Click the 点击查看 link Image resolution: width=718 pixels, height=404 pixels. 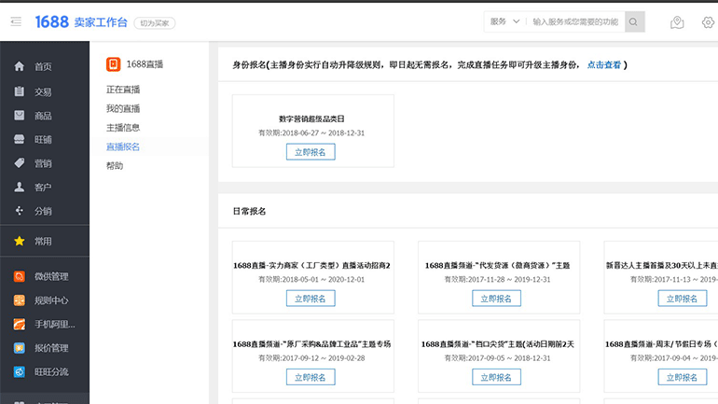pos(604,64)
